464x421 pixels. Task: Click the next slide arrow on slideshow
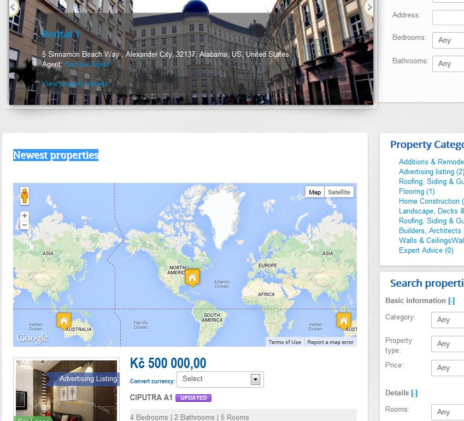click(x=369, y=7)
